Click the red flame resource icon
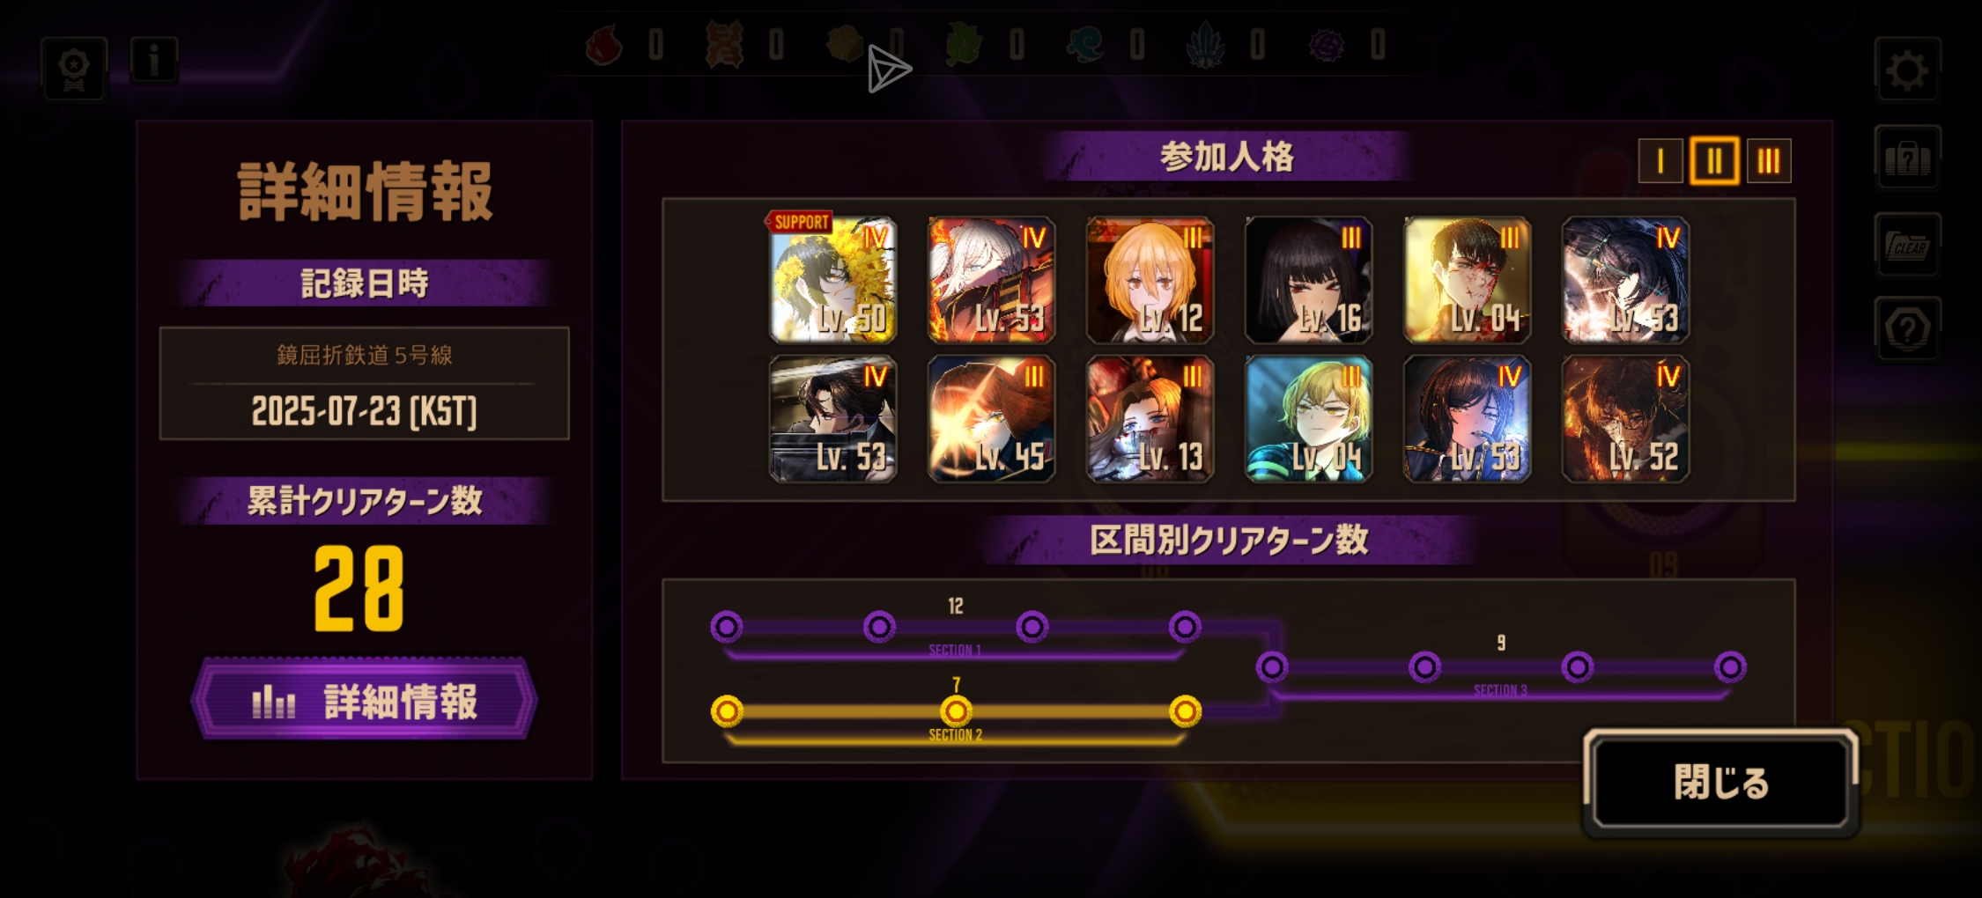 coord(604,45)
